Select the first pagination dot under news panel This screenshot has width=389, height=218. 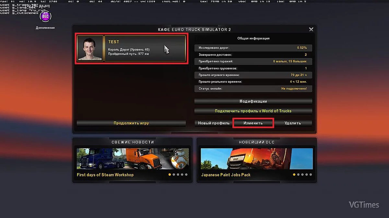pyautogui.click(x=170, y=174)
